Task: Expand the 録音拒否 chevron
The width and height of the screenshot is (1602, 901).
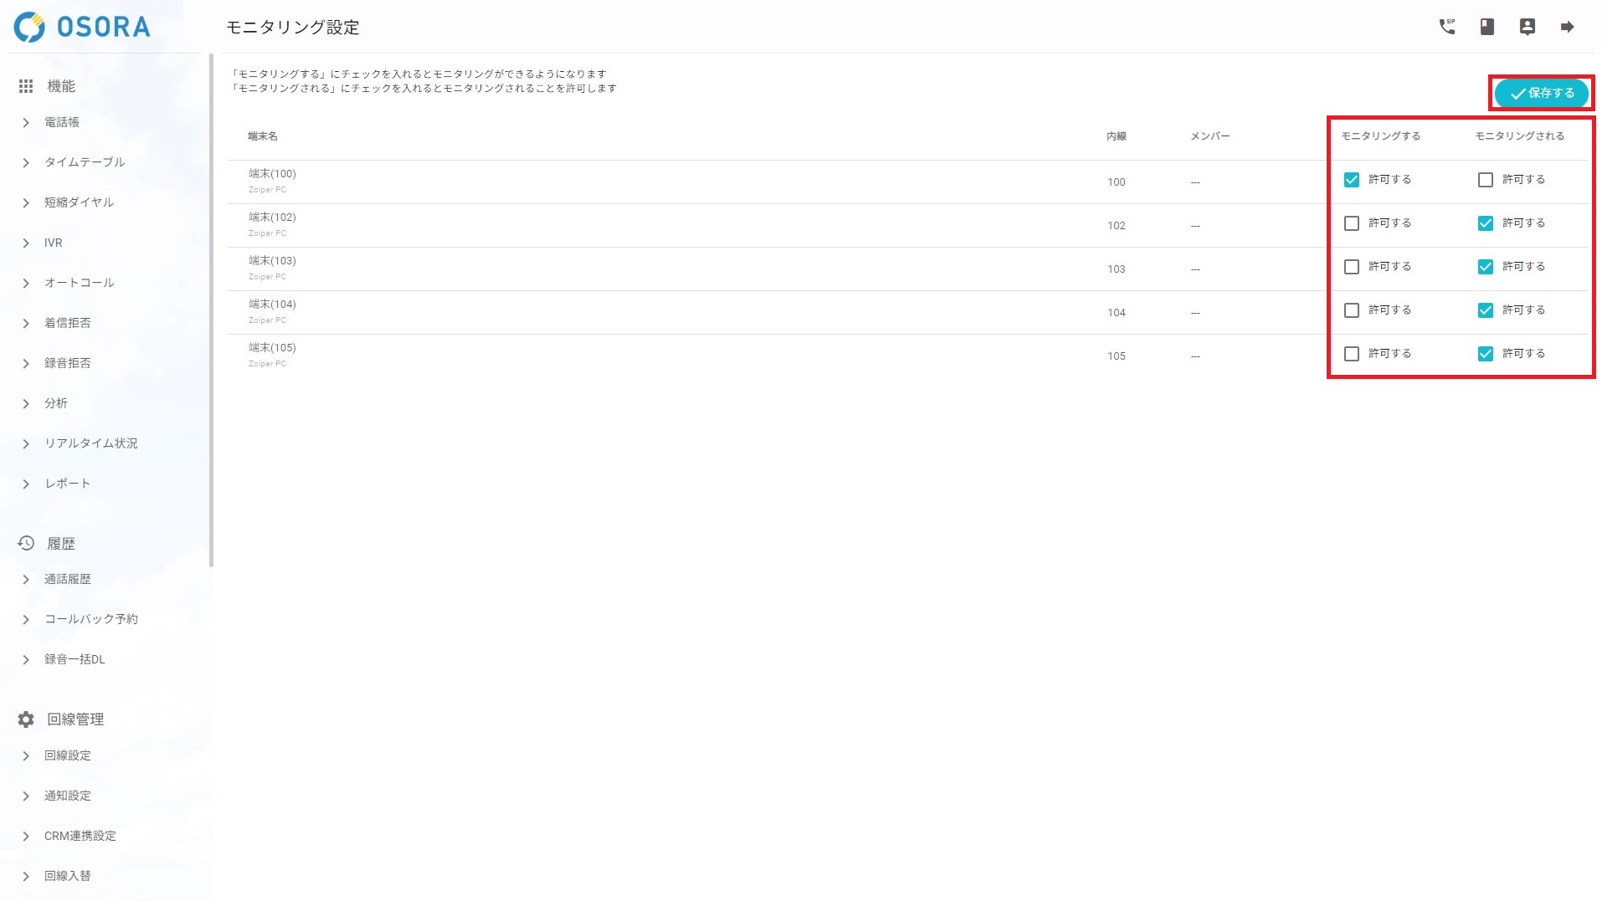Action: tap(26, 363)
